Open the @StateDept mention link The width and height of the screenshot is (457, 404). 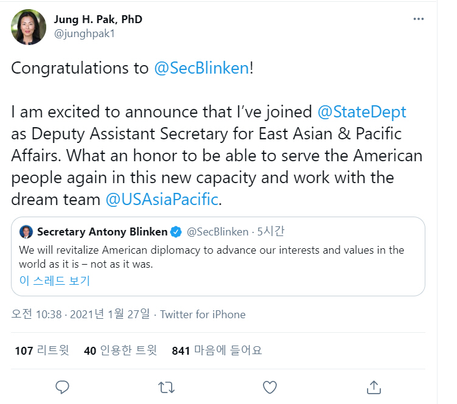point(361,112)
